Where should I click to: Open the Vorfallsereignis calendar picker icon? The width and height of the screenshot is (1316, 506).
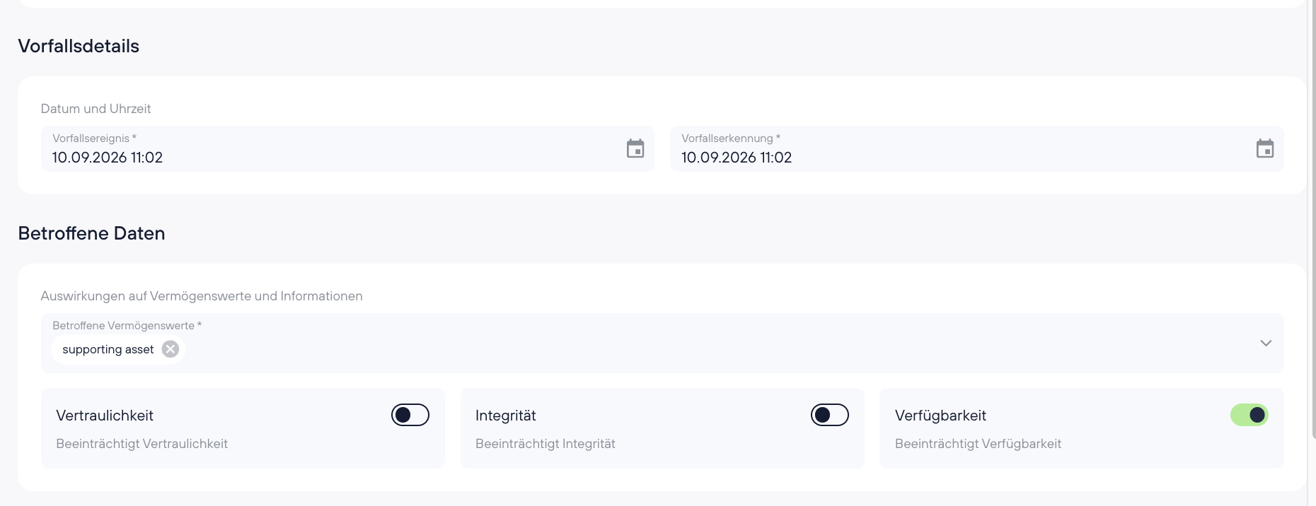click(x=635, y=148)
